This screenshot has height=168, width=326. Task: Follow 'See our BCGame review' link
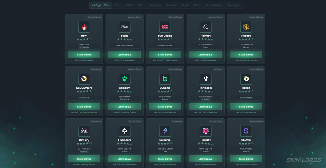click(165, 113)
